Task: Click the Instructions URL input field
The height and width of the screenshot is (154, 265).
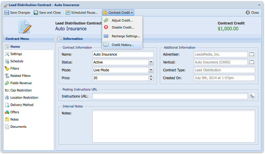Action: pos(170,96)
